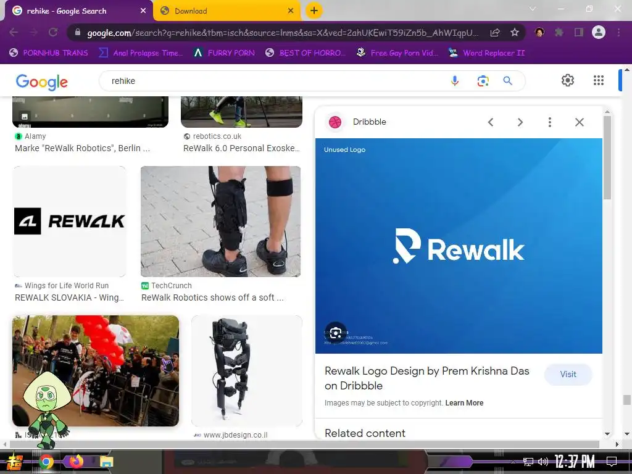Screen dimensions: 632x474
Task: Open the Alamy ReWalk Robotics Berlin result
Action: point(82,148)
